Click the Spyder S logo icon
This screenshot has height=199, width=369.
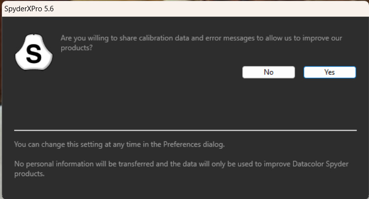pyautogui.click(x=34, y=52)
